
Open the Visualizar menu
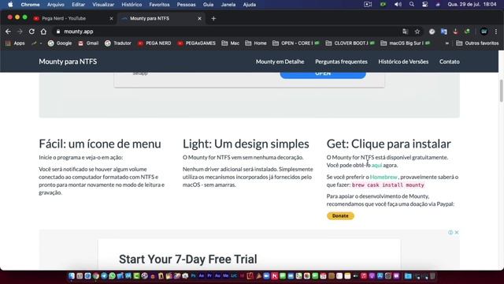point(103,5)
